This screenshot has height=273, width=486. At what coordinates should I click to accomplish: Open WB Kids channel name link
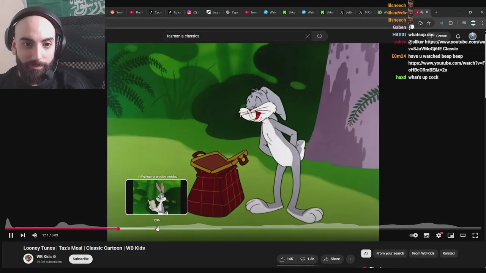tap(44, 257)
